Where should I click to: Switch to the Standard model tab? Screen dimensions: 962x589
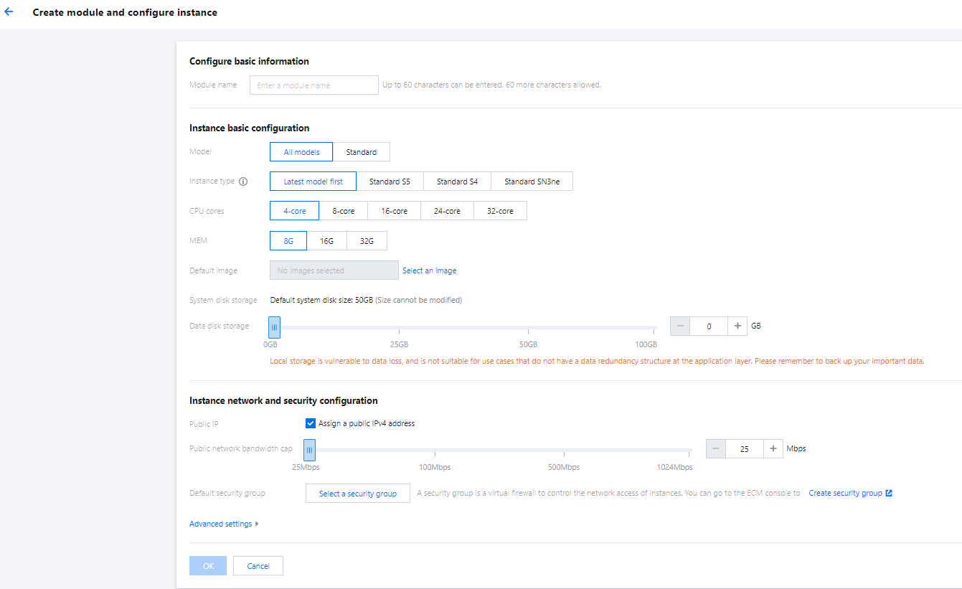pyautogui.click(x=361, y=152)
